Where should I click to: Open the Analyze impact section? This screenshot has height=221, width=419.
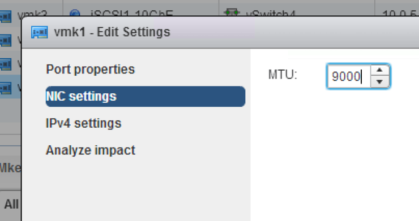tap(91, 150)
